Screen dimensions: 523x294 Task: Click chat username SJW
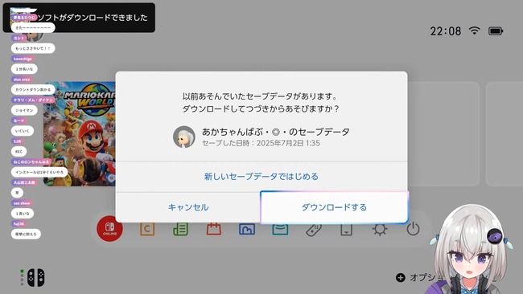(18, 141)
